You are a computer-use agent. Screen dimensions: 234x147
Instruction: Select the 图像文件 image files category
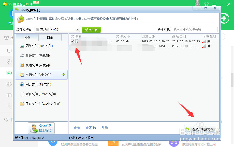[x=36, y=46]
